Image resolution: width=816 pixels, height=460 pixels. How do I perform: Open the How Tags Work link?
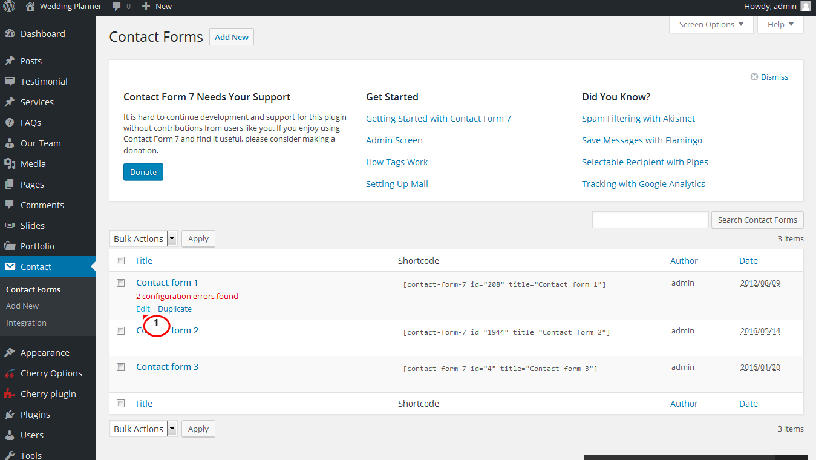click(x=397, y=162)
